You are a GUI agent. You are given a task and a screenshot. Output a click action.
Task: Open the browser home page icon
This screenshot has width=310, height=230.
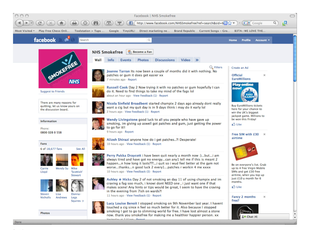pos(61,23)
